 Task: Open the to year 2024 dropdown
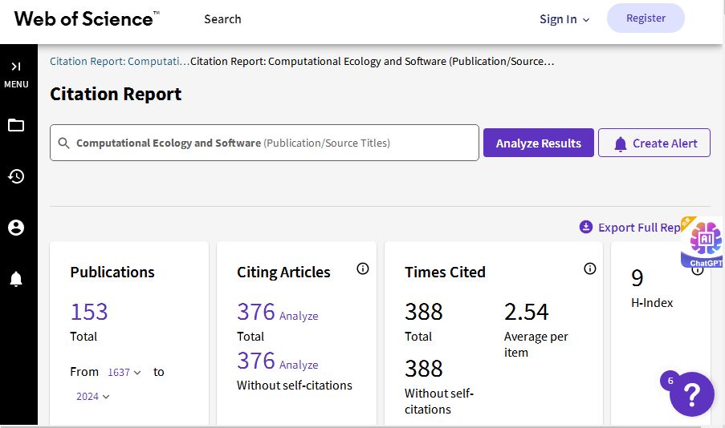click(93, 397)
